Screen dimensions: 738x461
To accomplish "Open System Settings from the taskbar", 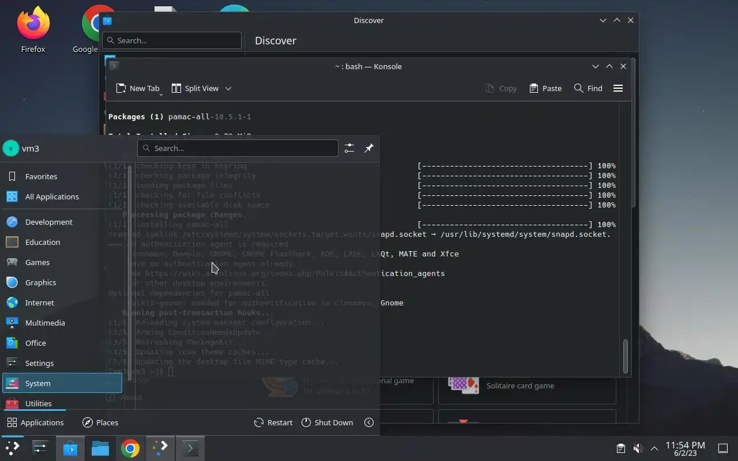I will [x=40, y=448].
